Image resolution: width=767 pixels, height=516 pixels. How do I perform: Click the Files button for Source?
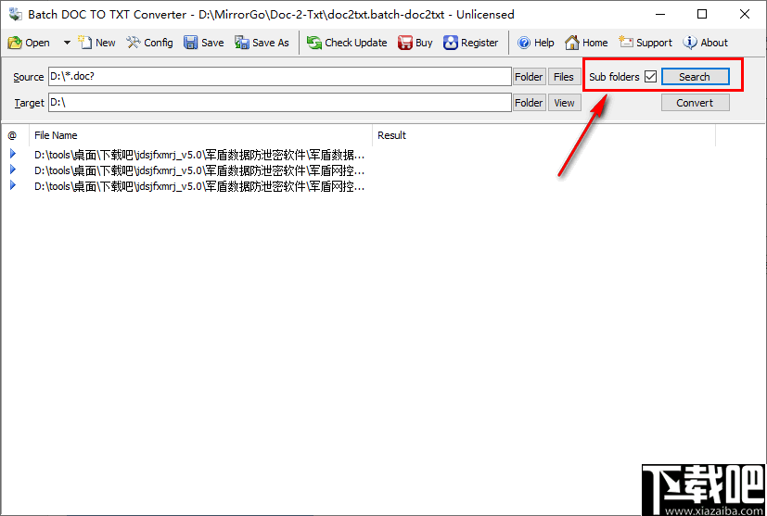coord(564,77)
